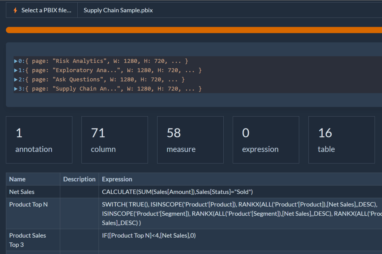Screen dimensions: 382x254
Task: Open the Select a PBIX file dialog
Action: coord(41,10)
